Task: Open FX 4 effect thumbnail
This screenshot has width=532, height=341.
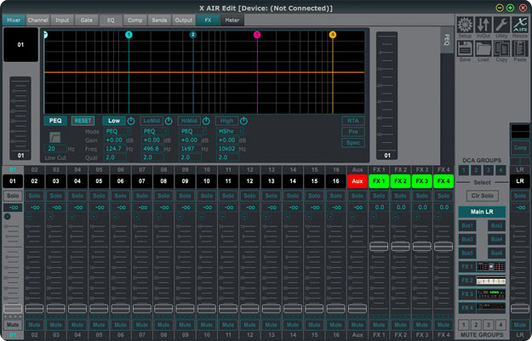Action: point(491,308)
